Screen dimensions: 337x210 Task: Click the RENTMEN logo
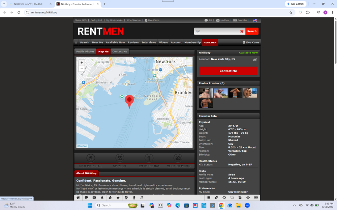click(x=100, y=31)
